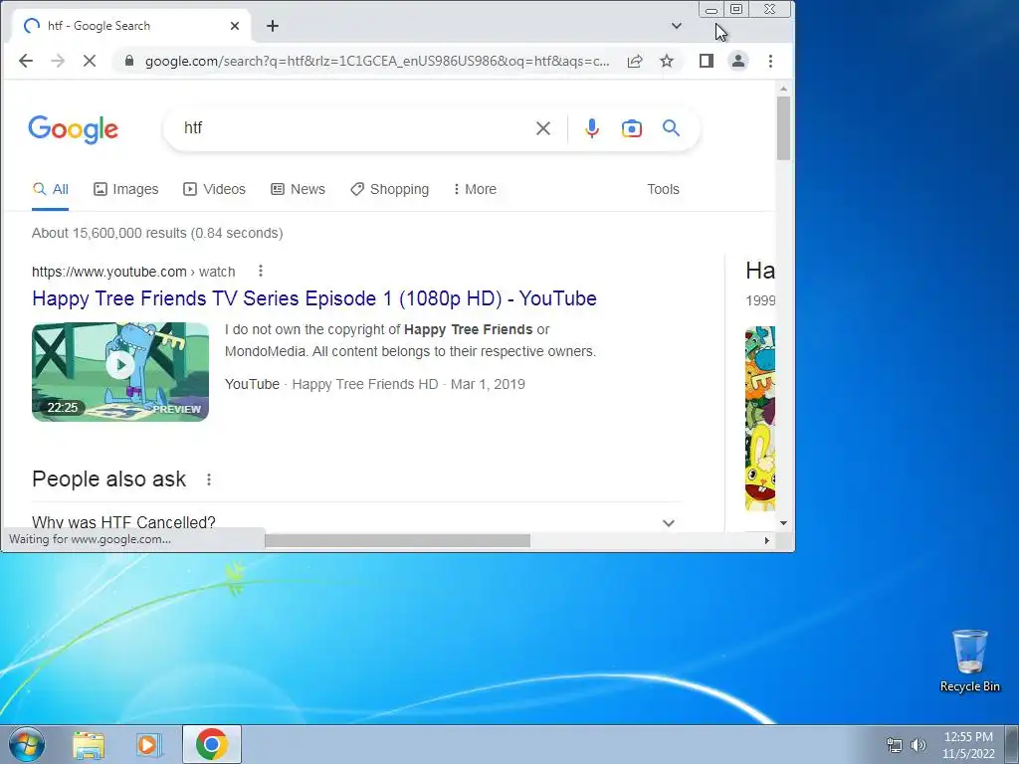The image size is (1019, 764).
Task: Click the scrollbar up arrow
Action: click(783, 89)
